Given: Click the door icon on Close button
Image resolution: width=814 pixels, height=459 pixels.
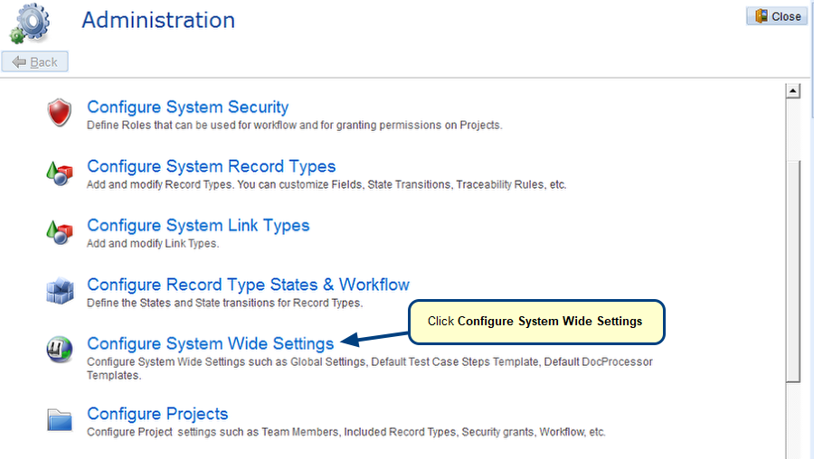Looking at the screenshot, I should pos(761,16).
